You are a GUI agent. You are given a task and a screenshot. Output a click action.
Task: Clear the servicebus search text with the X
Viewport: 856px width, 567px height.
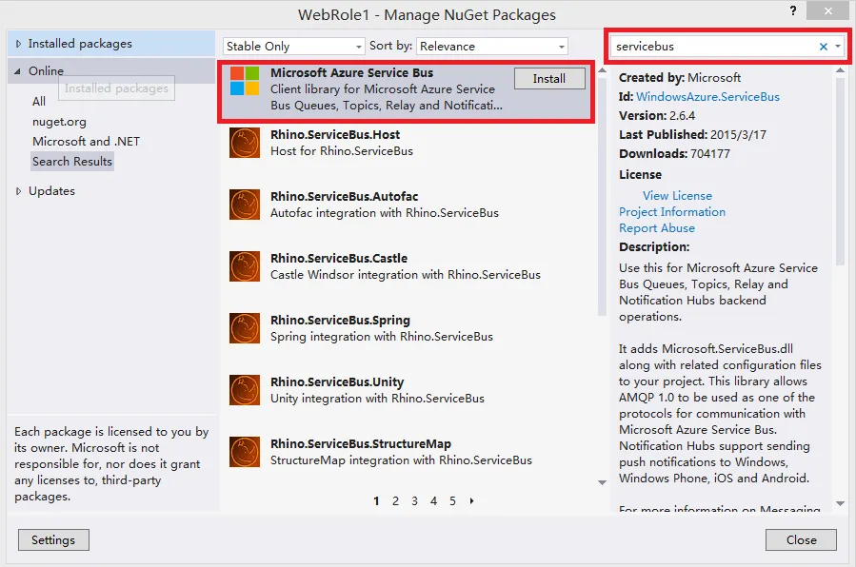pos(824,47)
